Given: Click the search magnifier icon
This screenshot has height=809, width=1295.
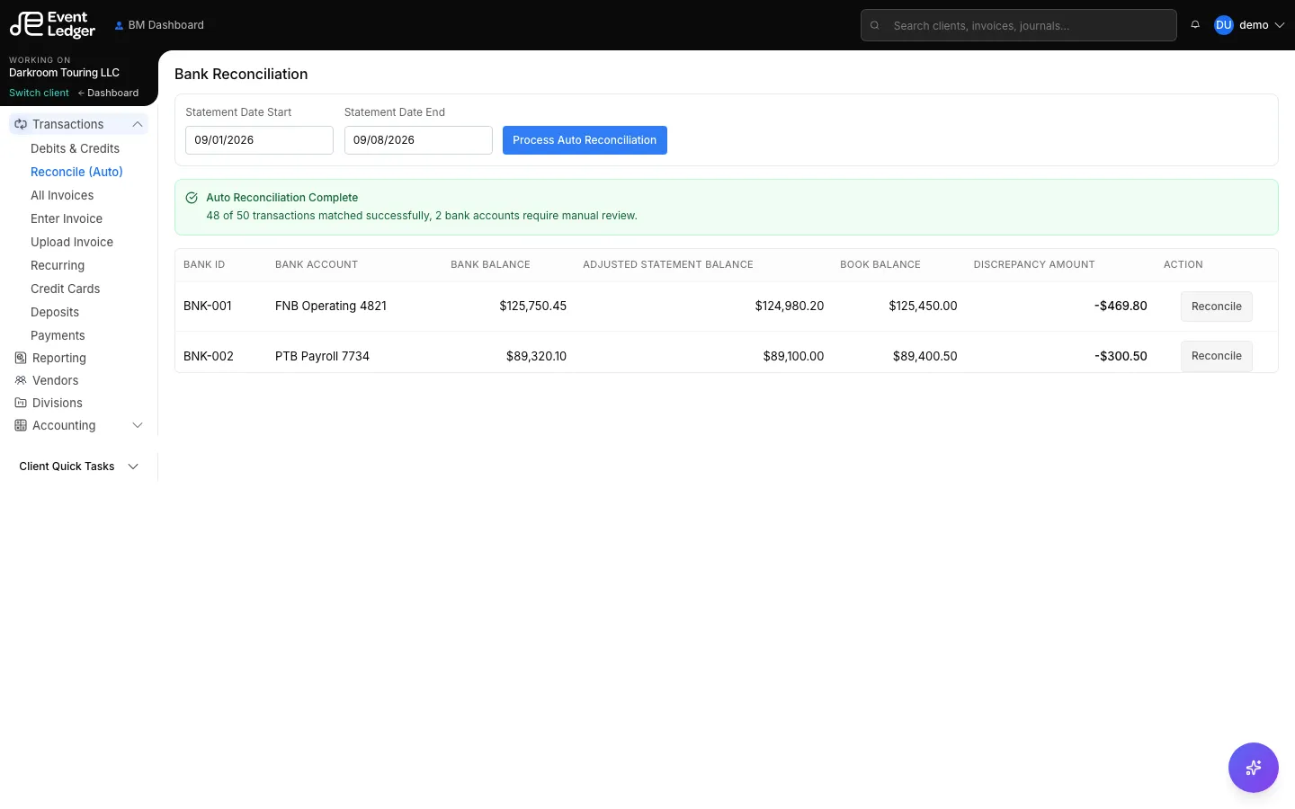Looking at the screenshot, I should click(x=875, y=25).
